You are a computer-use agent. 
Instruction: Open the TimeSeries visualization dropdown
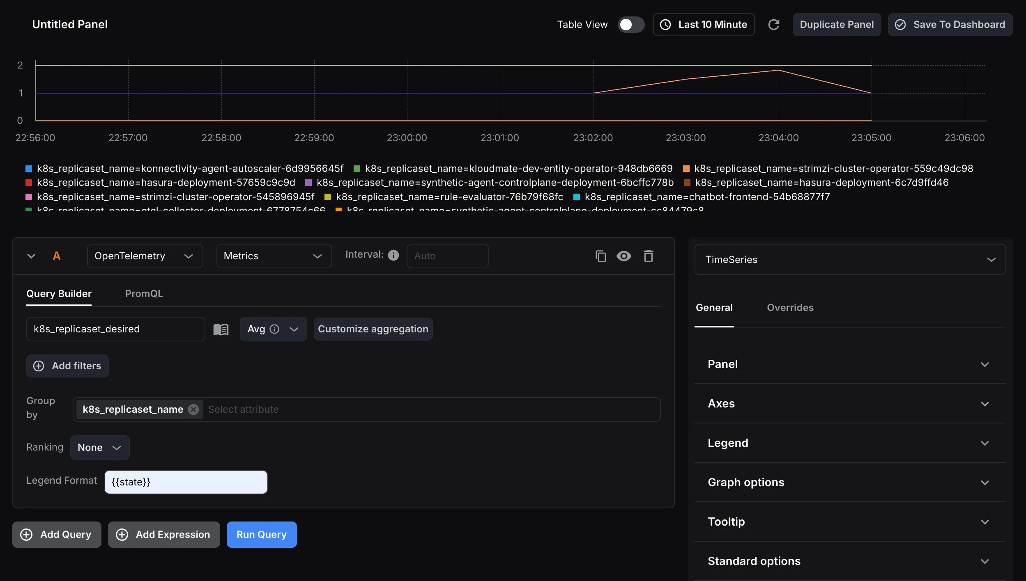[x=850, y=259]
